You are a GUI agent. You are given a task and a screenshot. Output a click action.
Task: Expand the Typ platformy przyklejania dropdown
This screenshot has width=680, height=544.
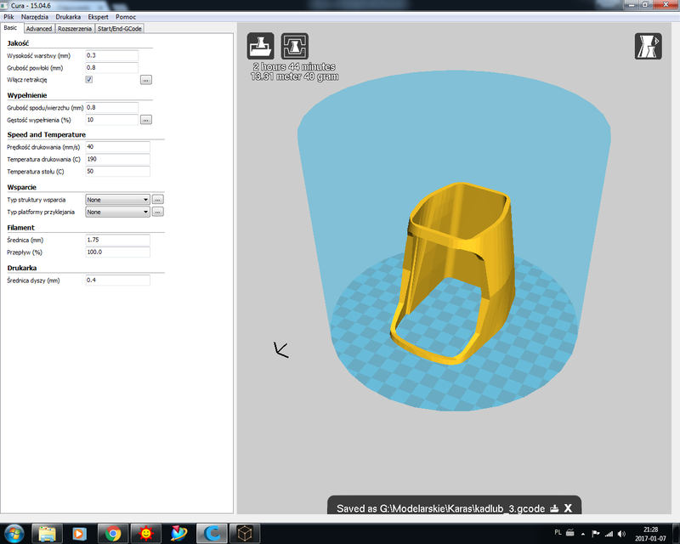click(118, 212)
